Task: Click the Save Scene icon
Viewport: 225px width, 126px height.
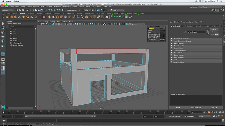Action: 23,10
